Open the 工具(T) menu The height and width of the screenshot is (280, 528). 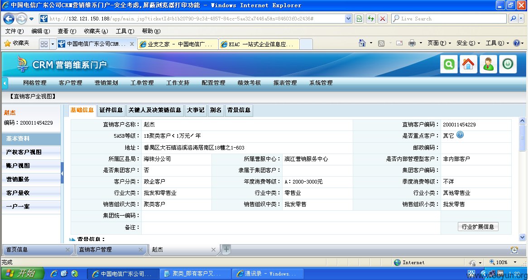125,31
